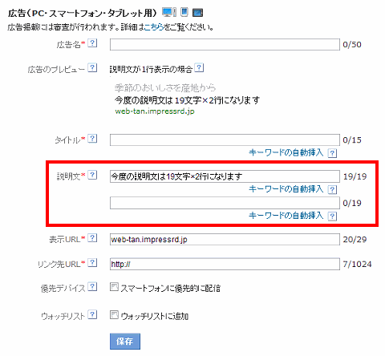The image size is (385, 356).
Task: Click green preview URL web-tan.impressrd.jp
Action: click(155, 111)
